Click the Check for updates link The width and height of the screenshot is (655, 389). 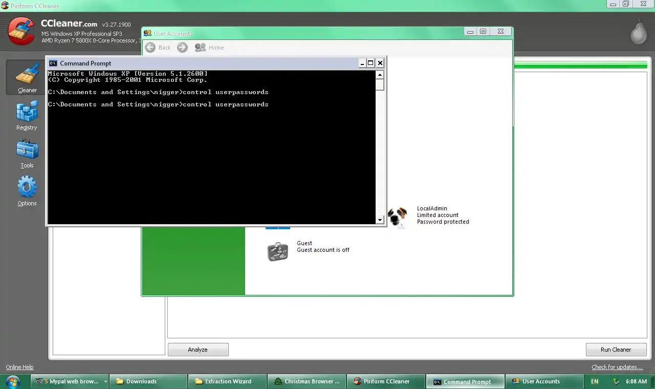click(617, 367)
